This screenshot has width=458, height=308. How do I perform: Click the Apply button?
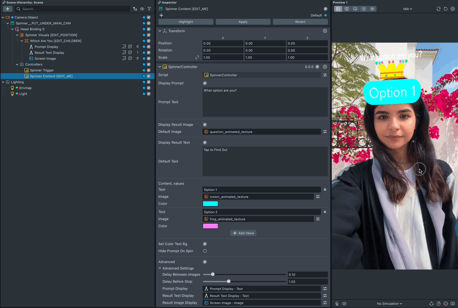click(243, 22)
